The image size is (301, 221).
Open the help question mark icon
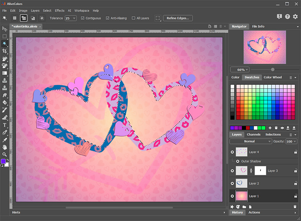287,17
